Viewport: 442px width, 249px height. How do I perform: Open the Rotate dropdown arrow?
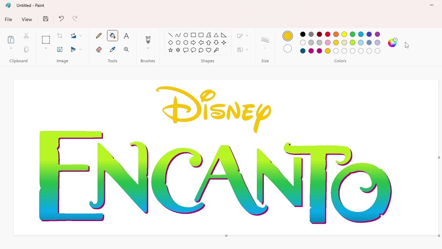[81, 36]
